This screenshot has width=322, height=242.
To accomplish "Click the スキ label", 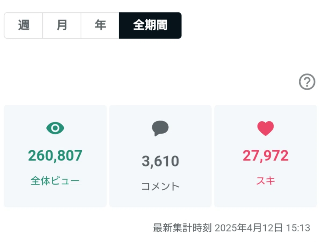I will coord(266,181).
